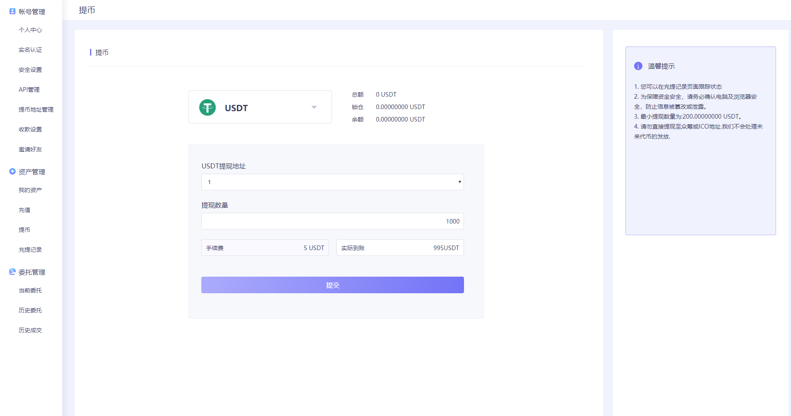Click the green USDT Tether coin logo

click(x=208, y=107)
